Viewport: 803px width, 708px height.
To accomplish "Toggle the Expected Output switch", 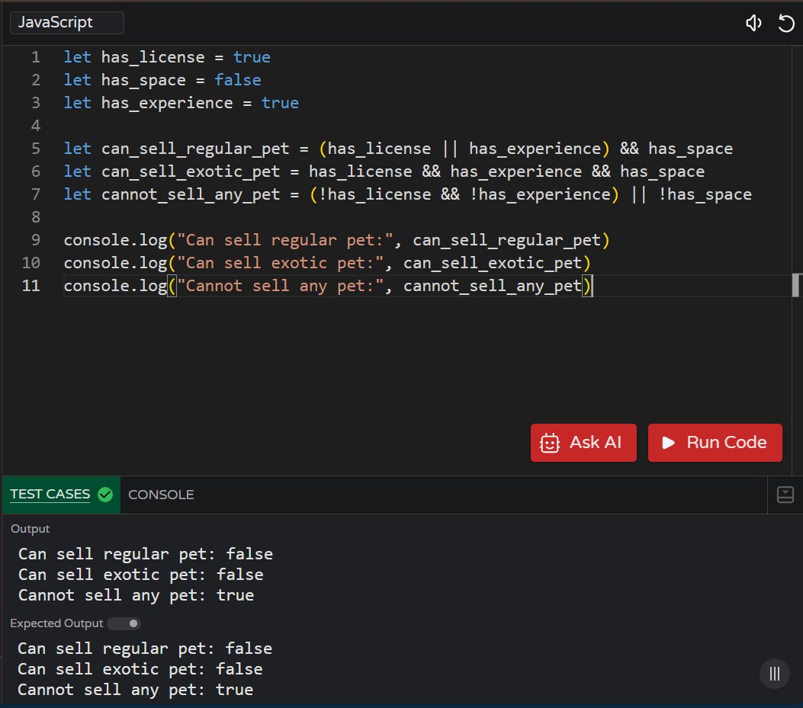I will 124,623.
